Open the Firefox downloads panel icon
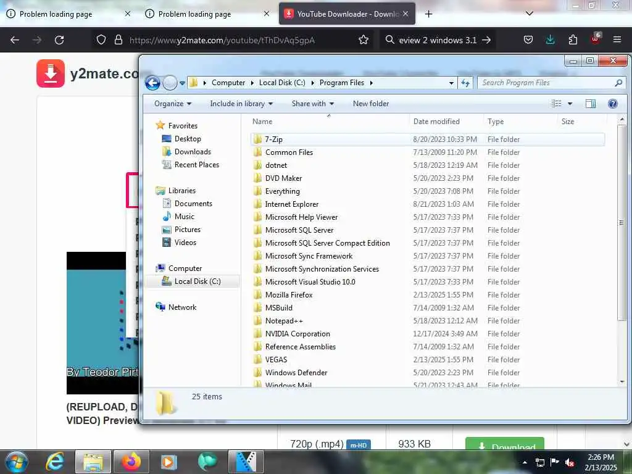The width and height of the screenshot is (632, 474). click(x=550, y=40)
